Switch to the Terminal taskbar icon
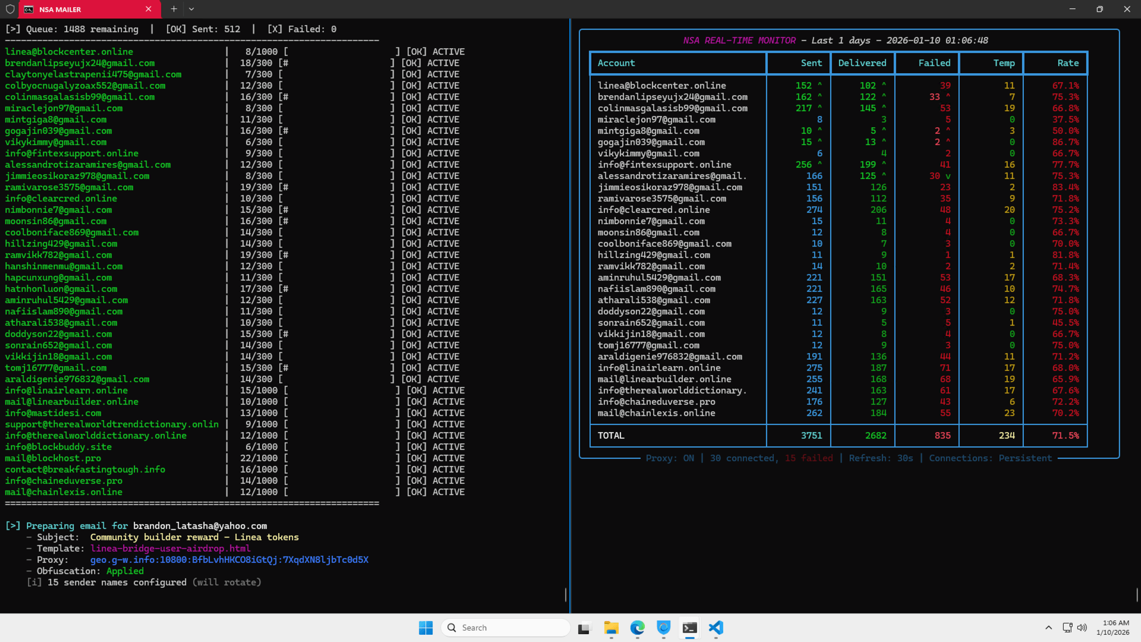Image resolution: width=1141 pixels, height=642 pixels. [x=689, y=628]
